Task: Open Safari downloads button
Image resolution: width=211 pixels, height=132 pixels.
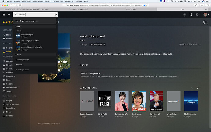Action: pos(196,5)
